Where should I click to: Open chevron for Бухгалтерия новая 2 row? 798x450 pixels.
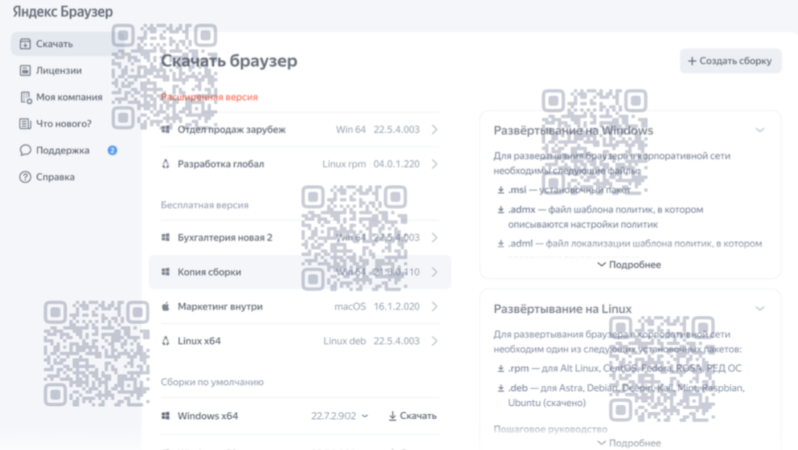434,238
